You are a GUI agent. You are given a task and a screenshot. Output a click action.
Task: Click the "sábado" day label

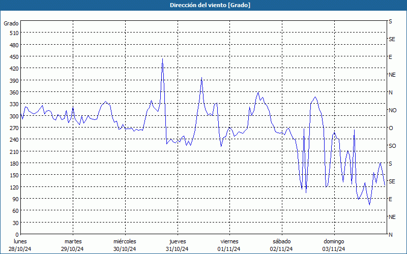[282, 242]
